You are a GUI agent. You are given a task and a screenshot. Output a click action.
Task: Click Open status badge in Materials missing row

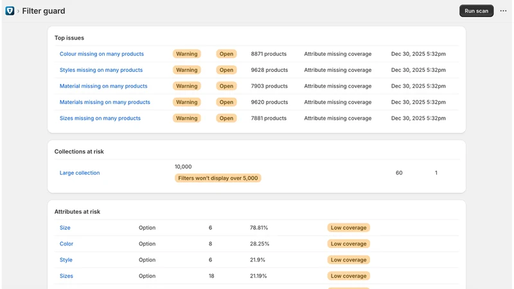tap(226, 102)
